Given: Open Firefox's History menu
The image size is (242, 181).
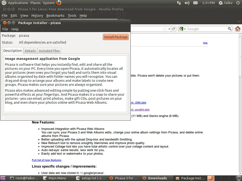Looking at the screenshot, I should (37, 16).
